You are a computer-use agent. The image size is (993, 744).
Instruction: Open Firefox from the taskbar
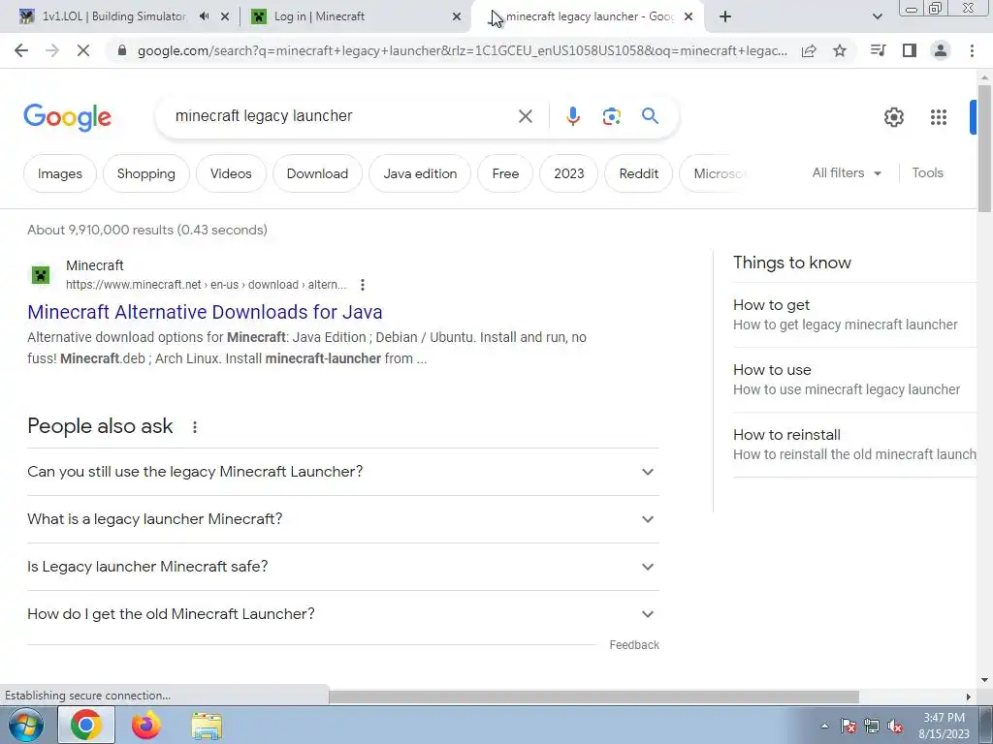(x=145, y=726)
